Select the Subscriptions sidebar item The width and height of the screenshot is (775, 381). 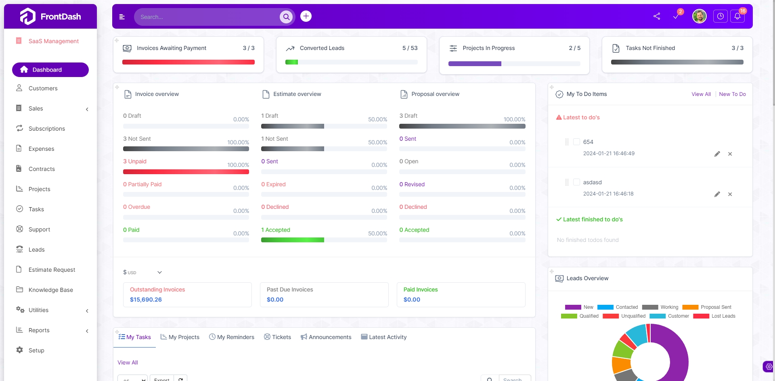(46, 129)
